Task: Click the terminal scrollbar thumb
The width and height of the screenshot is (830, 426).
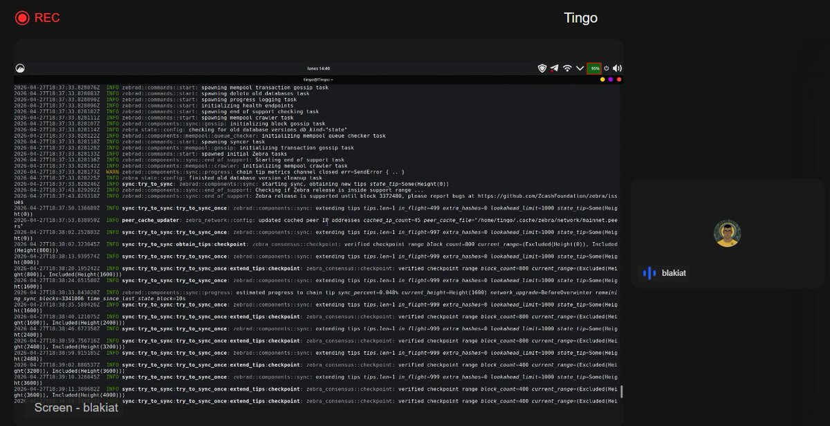Action: coord(621,392)
